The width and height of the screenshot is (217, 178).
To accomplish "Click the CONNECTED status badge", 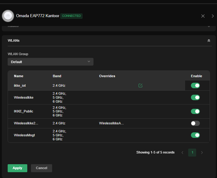I will pos(71,16).
